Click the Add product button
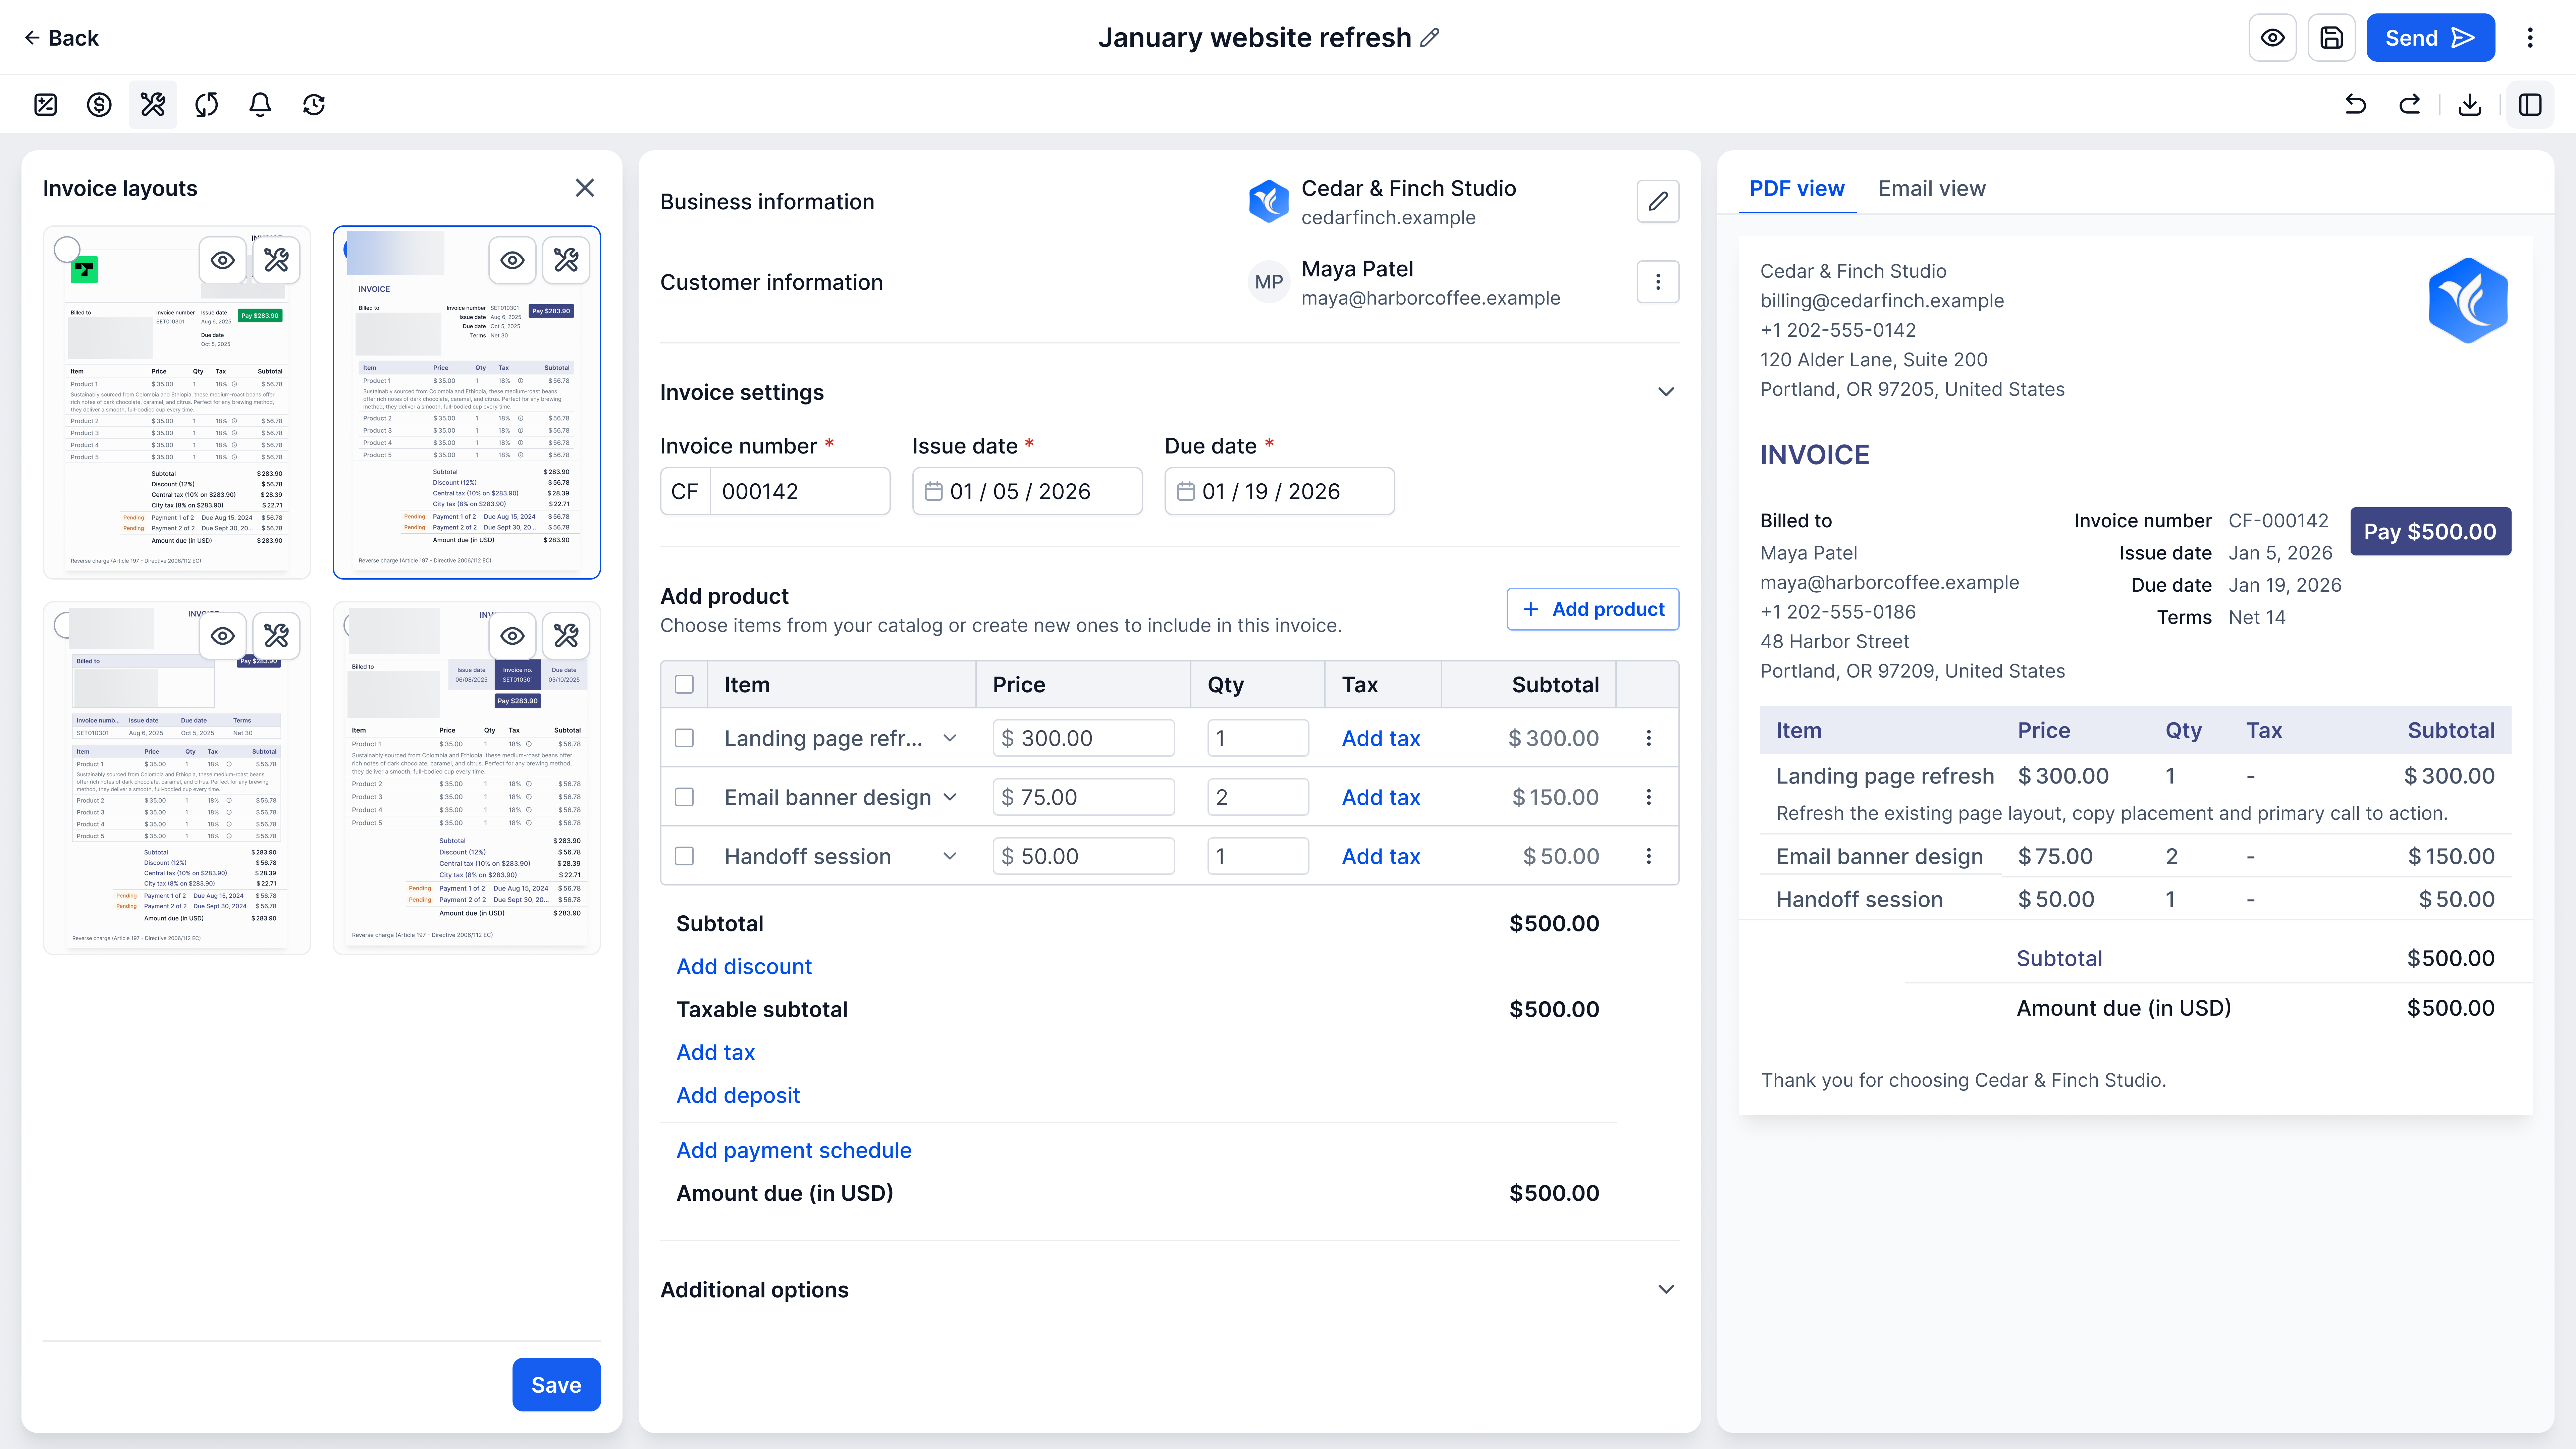Image resolution: width=2576 pixels, height=1449 pixels. click(1593, 609)
